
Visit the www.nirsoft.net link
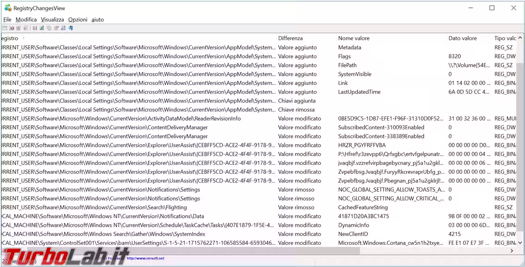[145, 258]
